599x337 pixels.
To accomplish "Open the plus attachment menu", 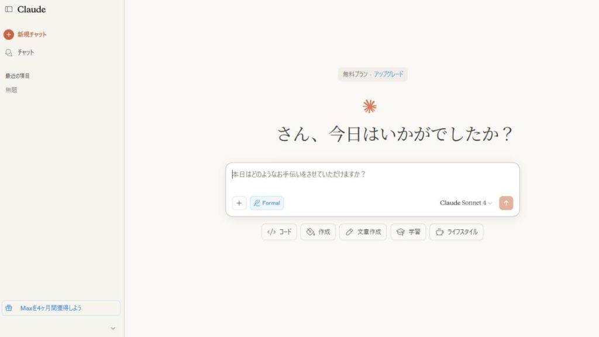I will pos(239,203).
